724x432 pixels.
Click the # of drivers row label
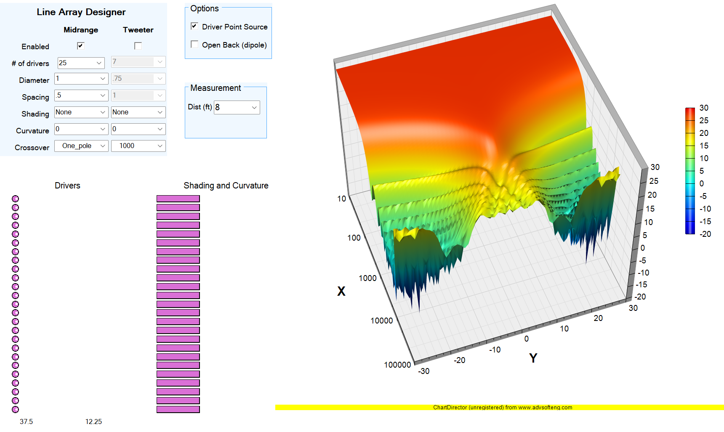point(30,64)
